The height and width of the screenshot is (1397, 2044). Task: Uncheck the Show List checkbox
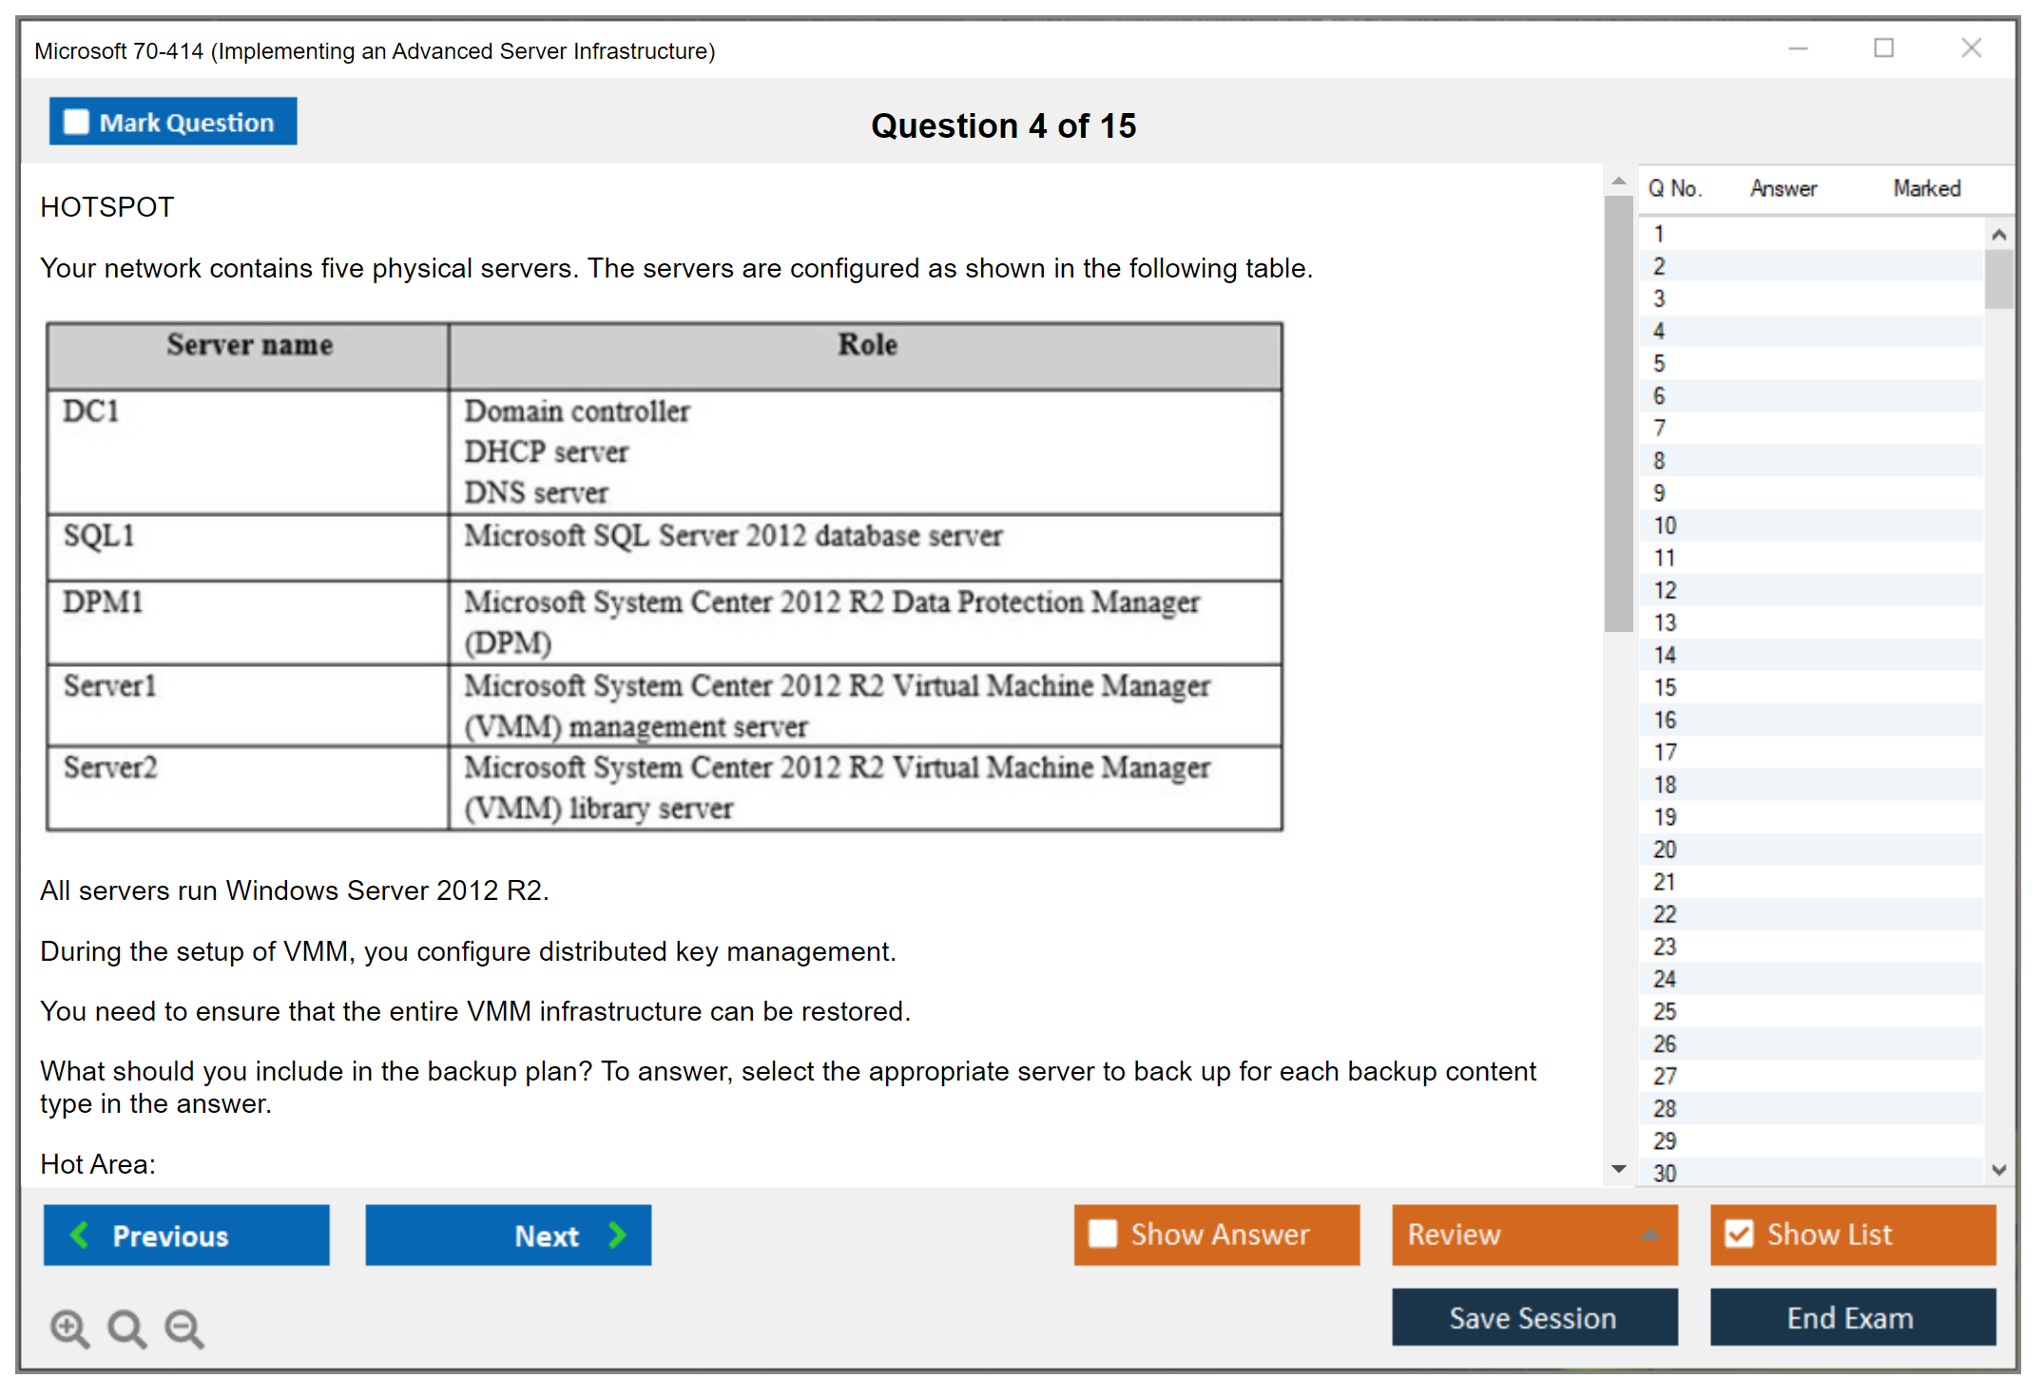coord(1739,1234)
